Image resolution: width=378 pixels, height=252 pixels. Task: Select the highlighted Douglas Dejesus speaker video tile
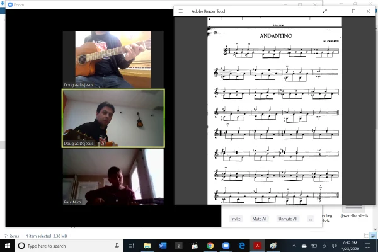pyautogui.click(x=113, y=118)
